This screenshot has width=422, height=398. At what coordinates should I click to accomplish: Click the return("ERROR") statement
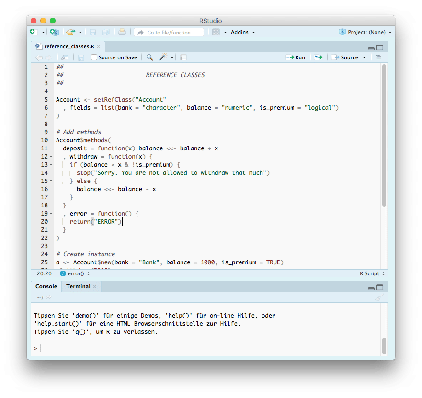click(x=96, y=222)
